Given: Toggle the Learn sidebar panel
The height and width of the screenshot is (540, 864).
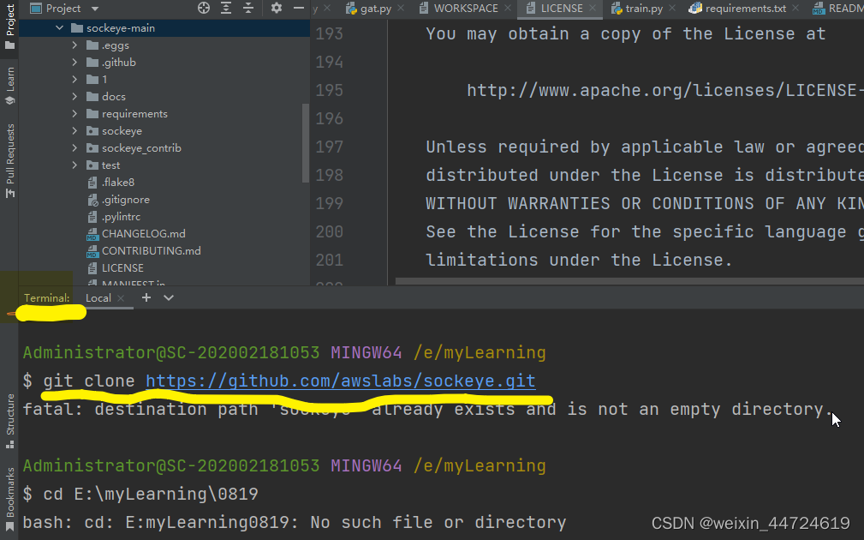Looking at the screenshot, I should [x=9, y=81].
